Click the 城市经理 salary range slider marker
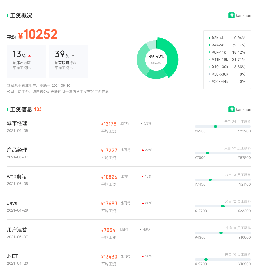This screenshot has width=254, height=279. (216, 126)
